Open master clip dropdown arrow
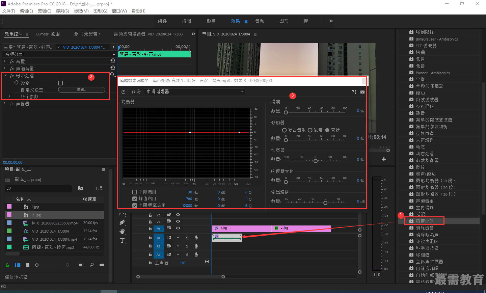 point(58,47)
